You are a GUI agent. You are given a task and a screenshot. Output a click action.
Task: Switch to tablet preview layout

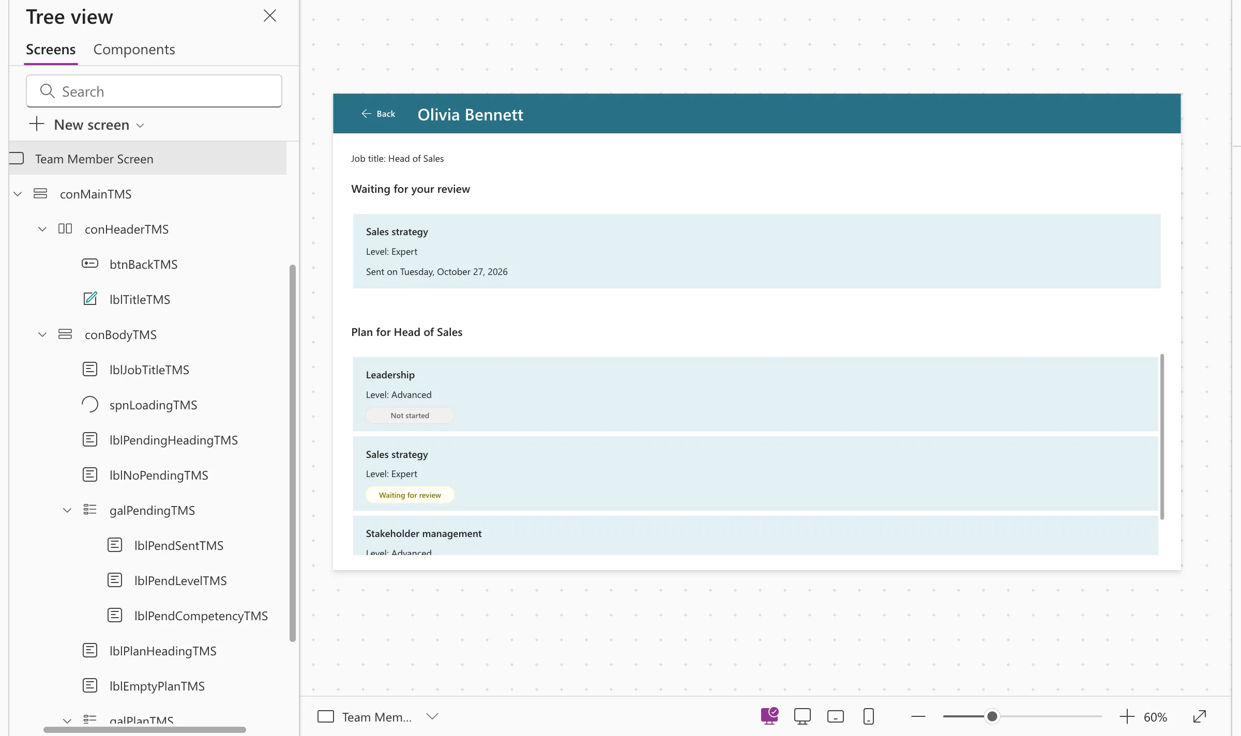[x=836, y=716]
